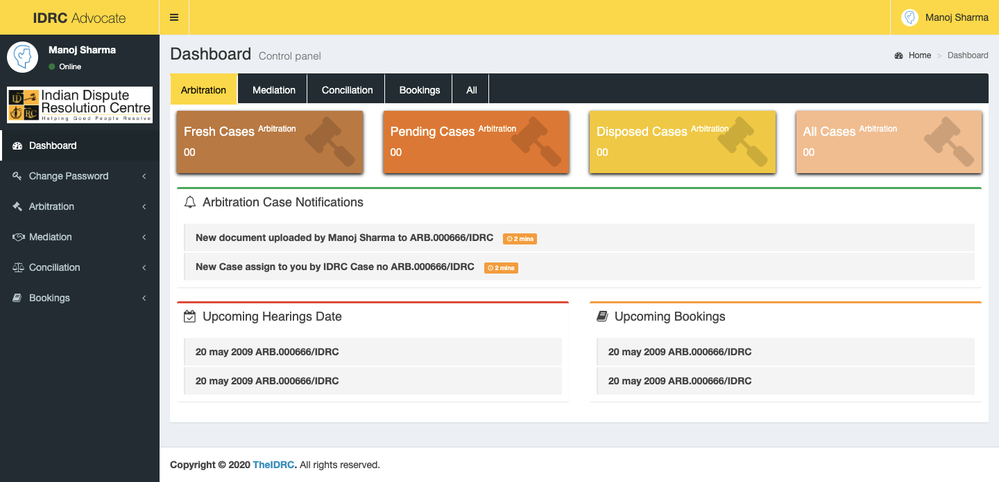The width and height of the screenshot is (999, 482).
Task: Go to Home breadcrumb link
Action: pyautogui.click(x=919, y=55)
